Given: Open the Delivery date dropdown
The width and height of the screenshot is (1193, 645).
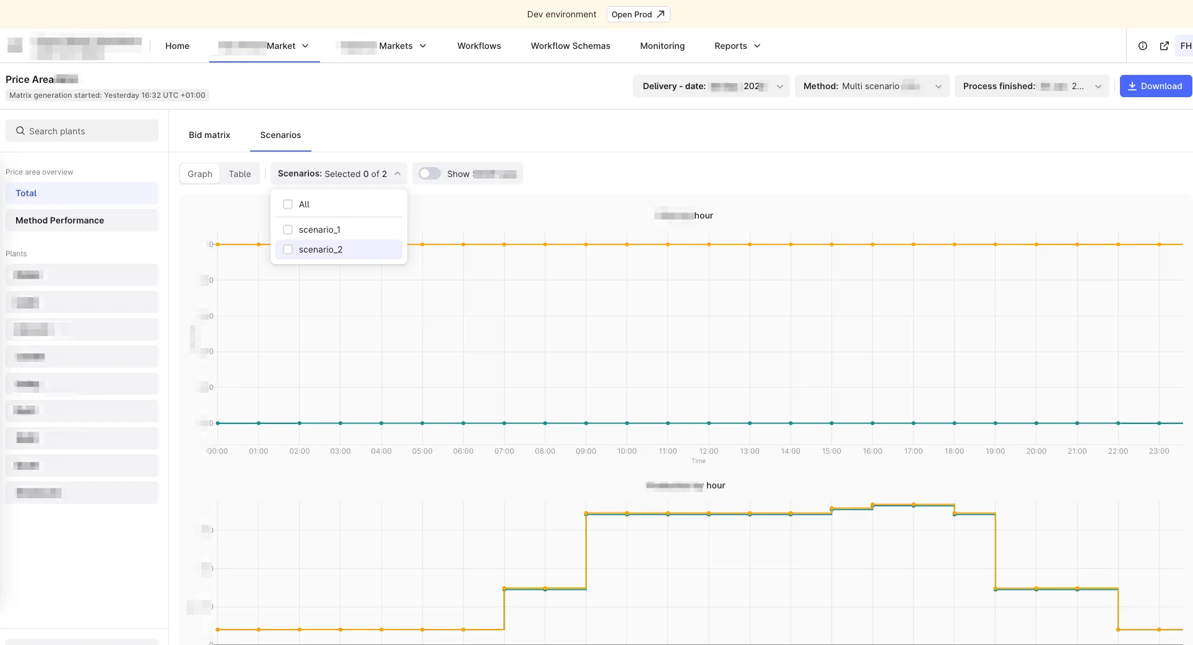Looking at the screenshot, I should point(711,86).
